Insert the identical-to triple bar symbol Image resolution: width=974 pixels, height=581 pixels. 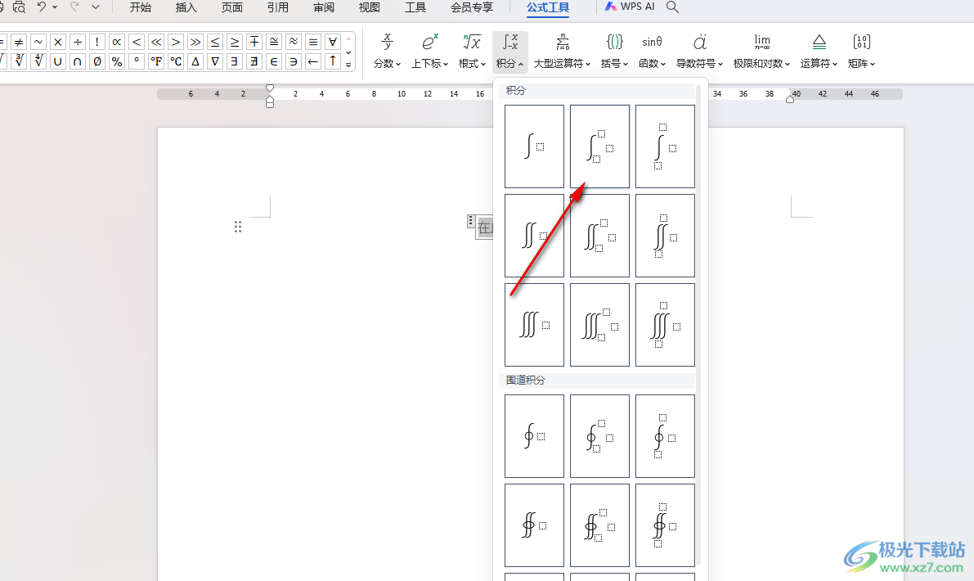[313, 42]
